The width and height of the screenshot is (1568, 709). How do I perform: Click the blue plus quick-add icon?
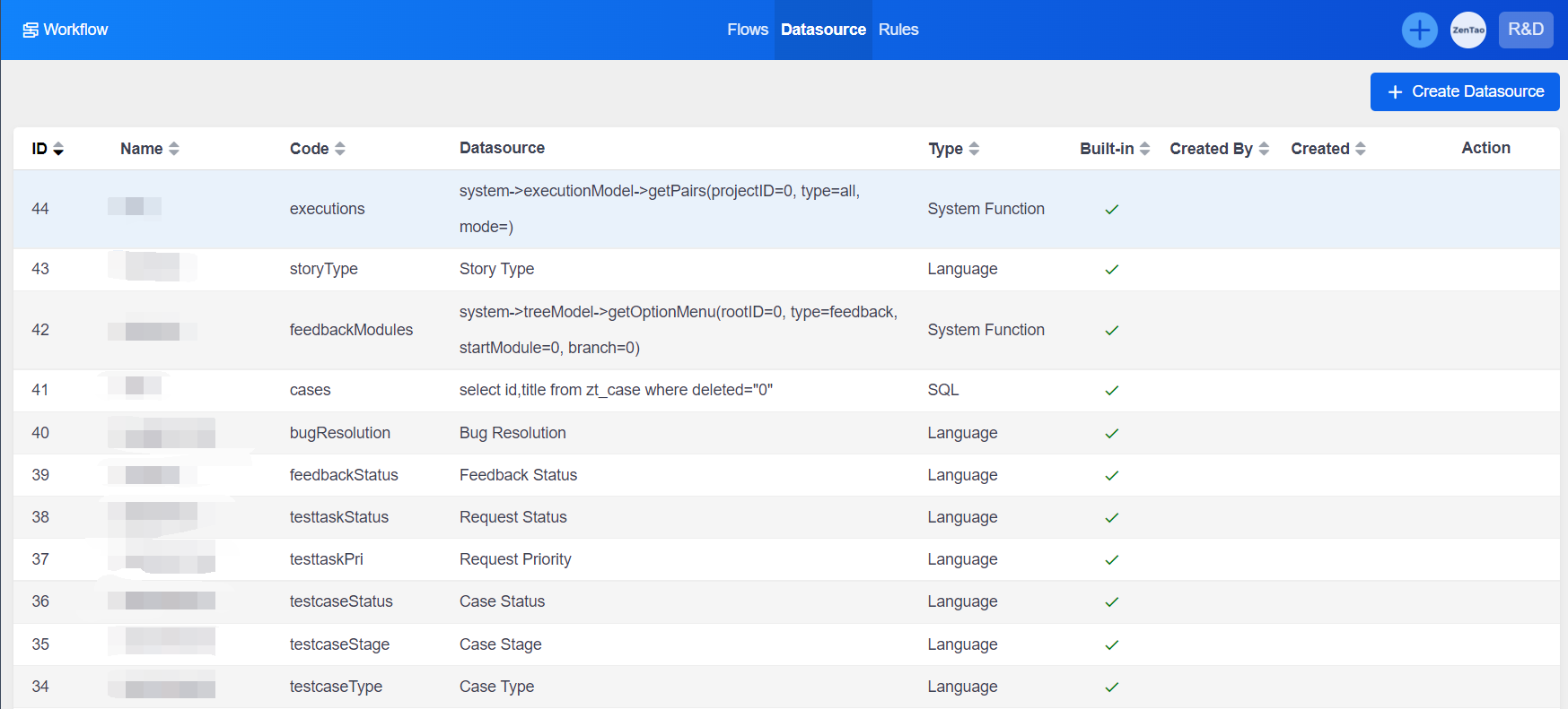(1419, 30)
